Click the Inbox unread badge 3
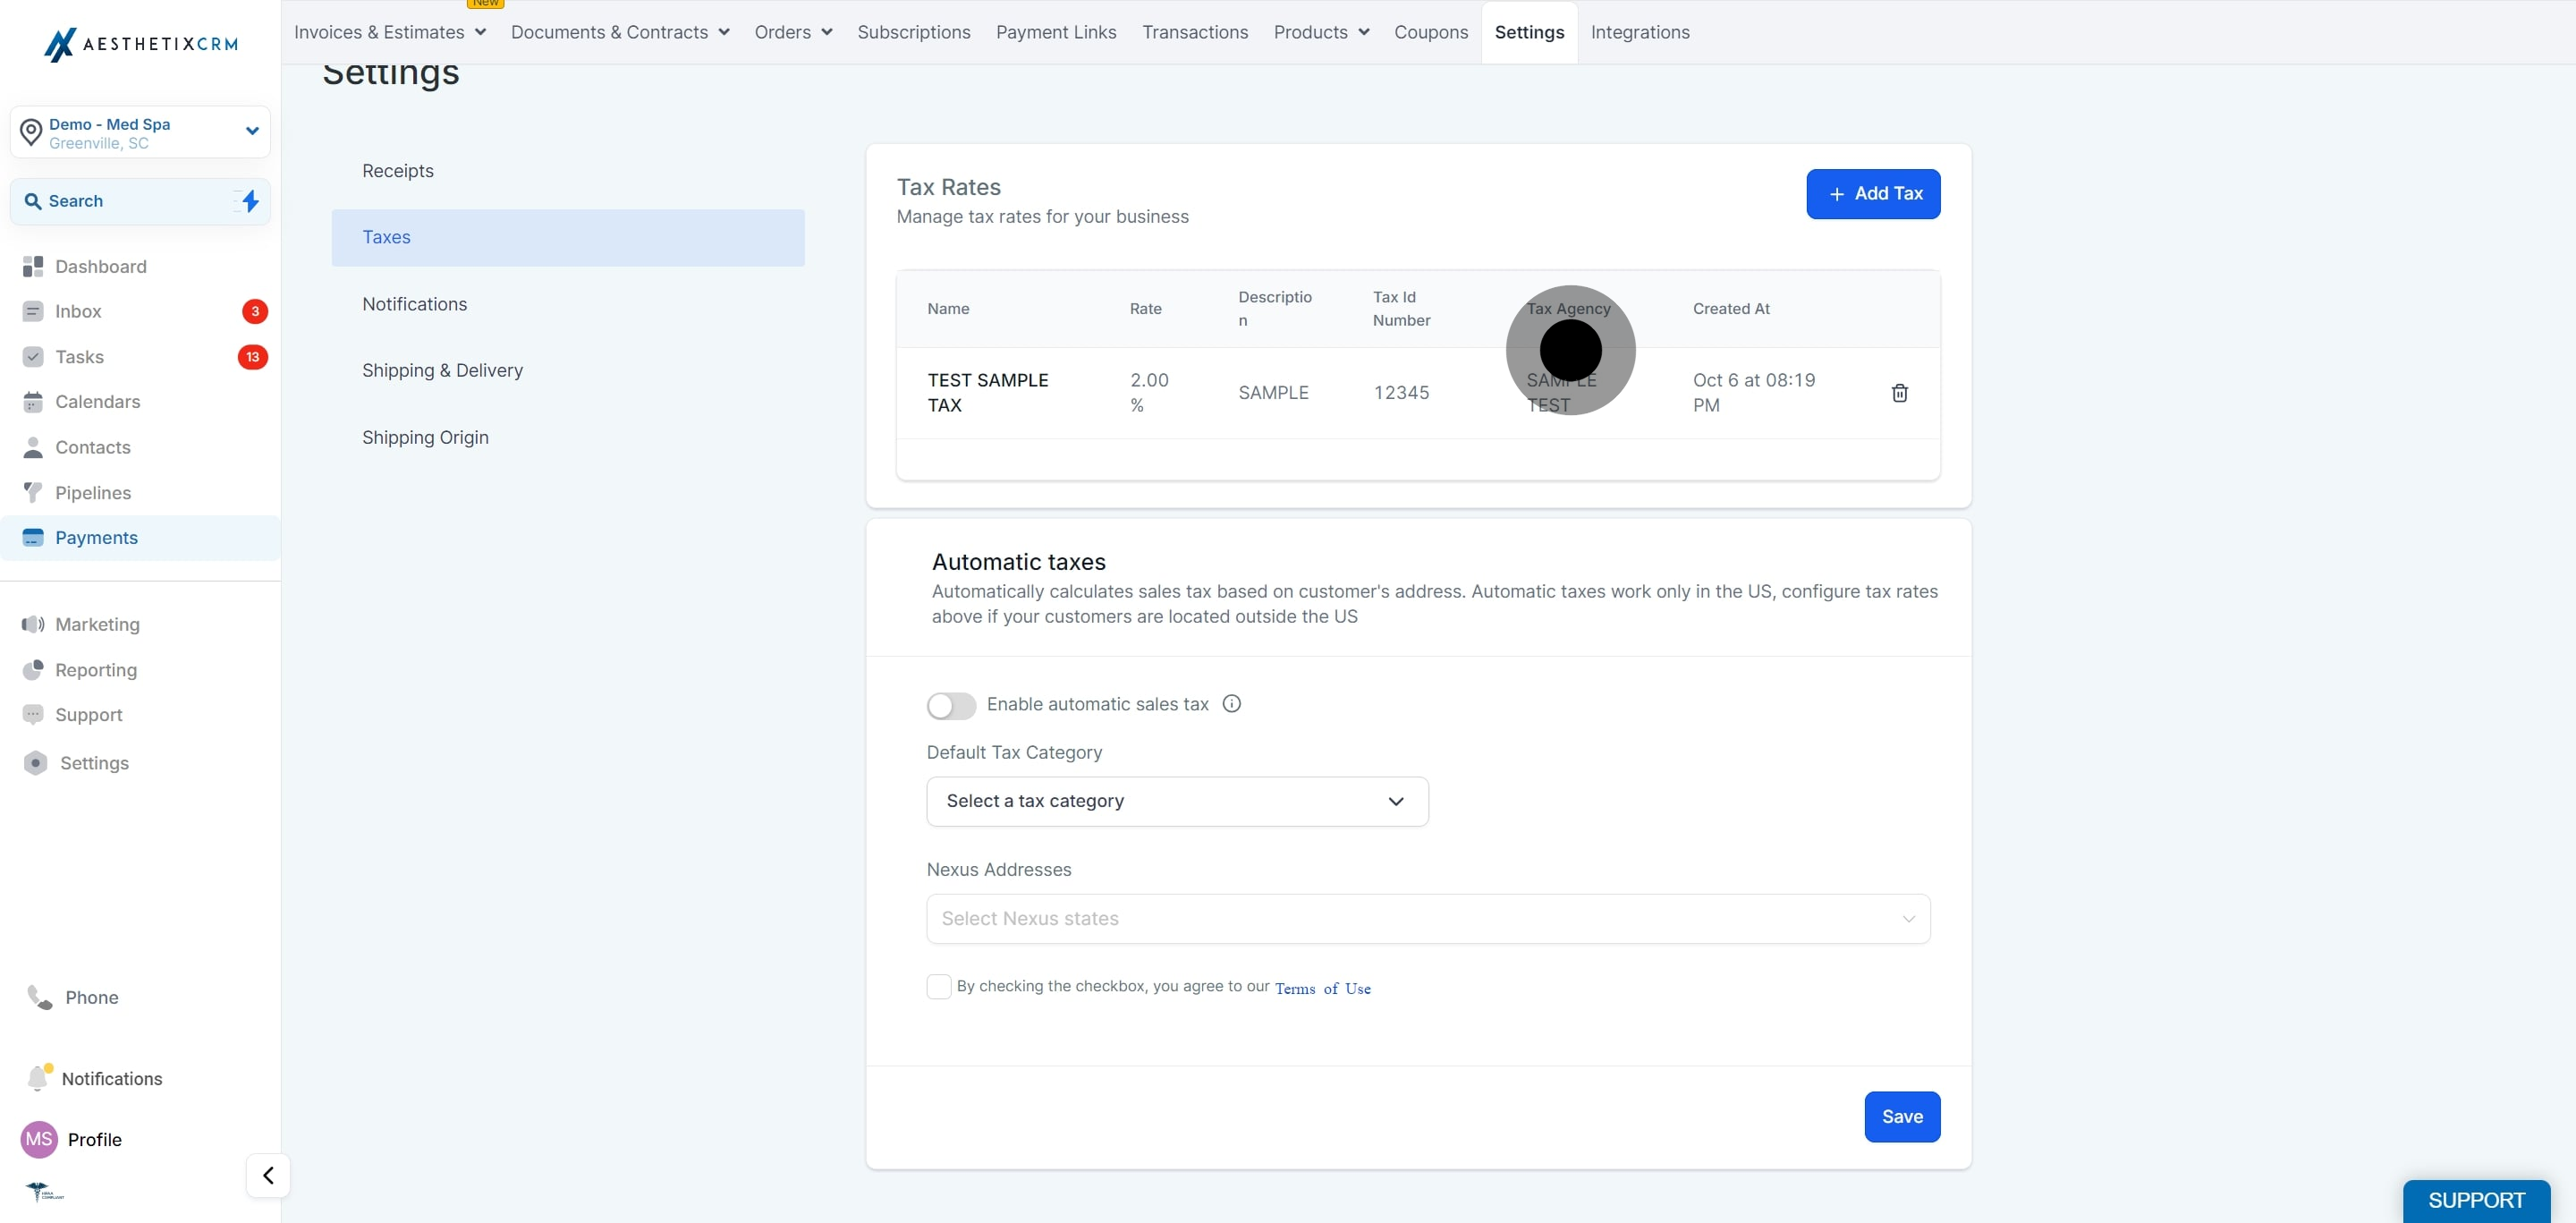 (x=255, y=311)
